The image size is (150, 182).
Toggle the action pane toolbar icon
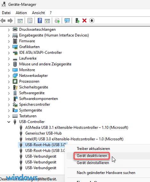tap(47, 21)
